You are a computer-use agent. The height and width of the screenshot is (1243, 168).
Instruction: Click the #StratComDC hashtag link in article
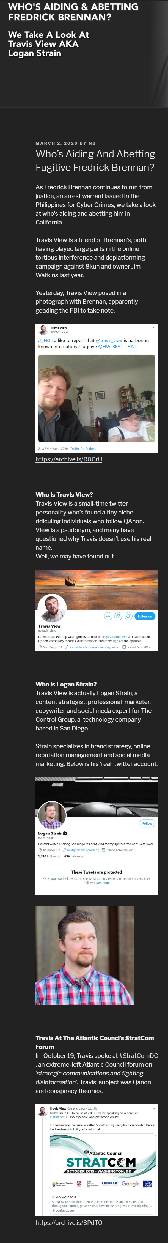coord(139,1055)
